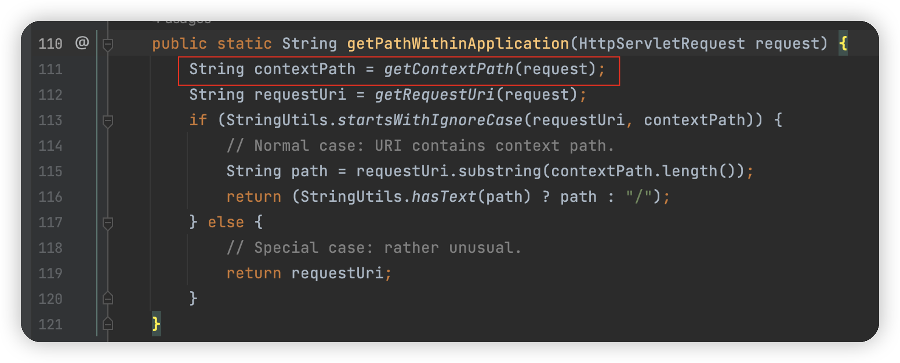
Task: Click the fold end marker on line 121
Action: coord(107,324)
